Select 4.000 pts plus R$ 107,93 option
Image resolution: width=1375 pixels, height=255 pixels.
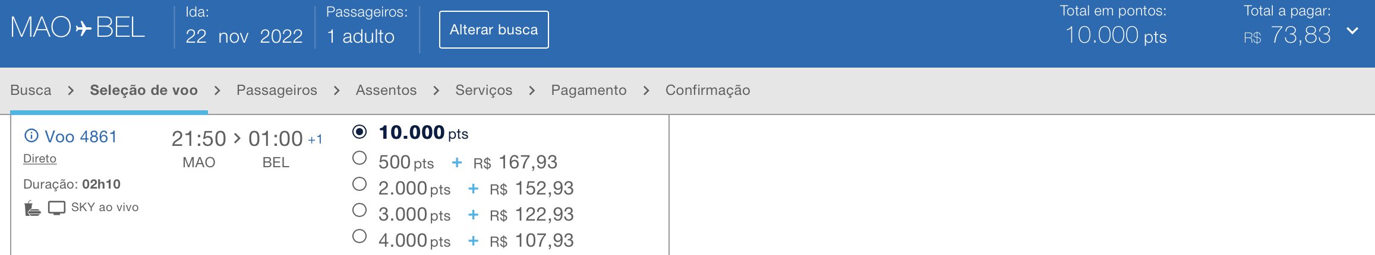(359, 237)
